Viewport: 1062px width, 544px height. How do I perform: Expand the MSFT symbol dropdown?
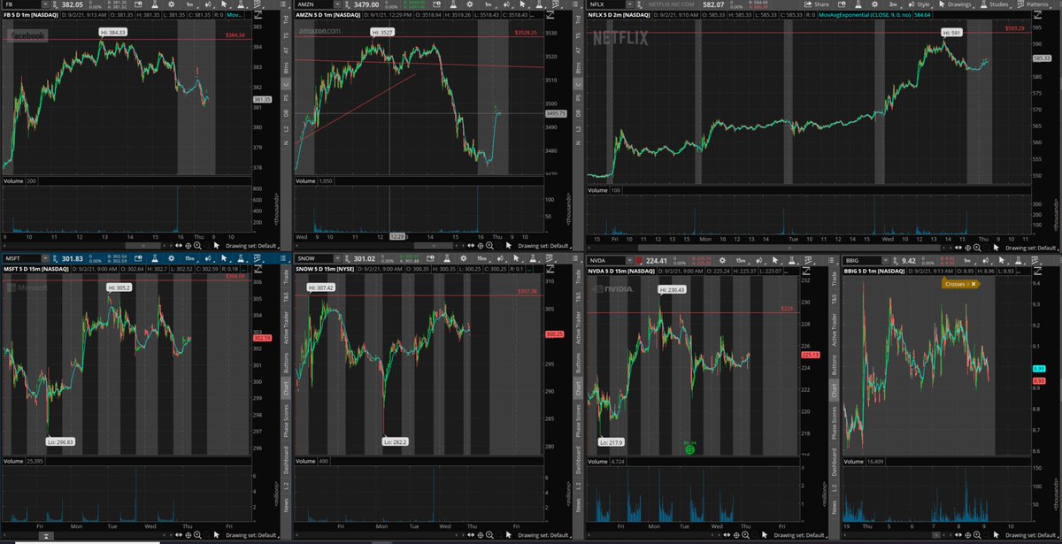pyautogui.click(x=45, y=257)
